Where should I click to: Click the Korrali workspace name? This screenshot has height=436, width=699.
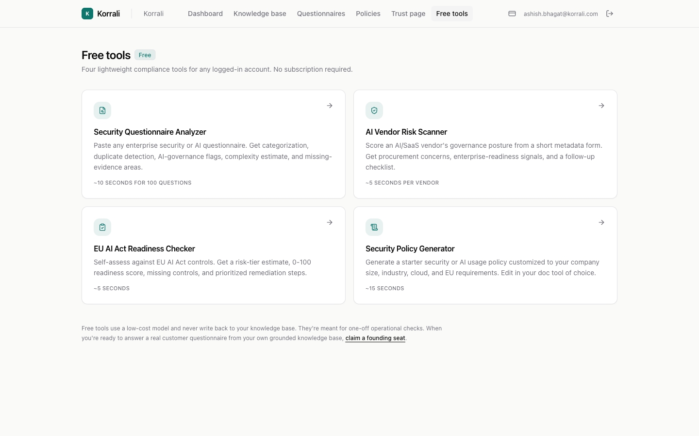(153, 14)
